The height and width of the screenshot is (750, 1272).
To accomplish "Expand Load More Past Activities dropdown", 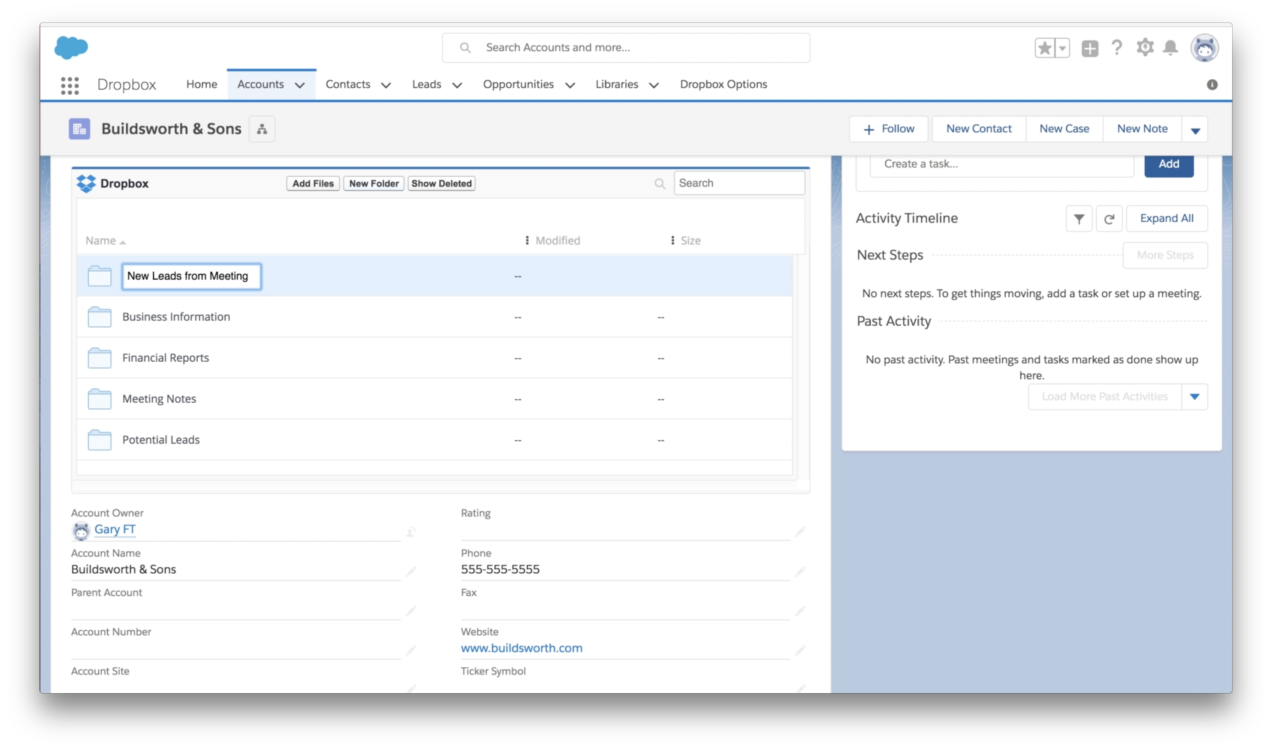I will [x=1196, y=396].
